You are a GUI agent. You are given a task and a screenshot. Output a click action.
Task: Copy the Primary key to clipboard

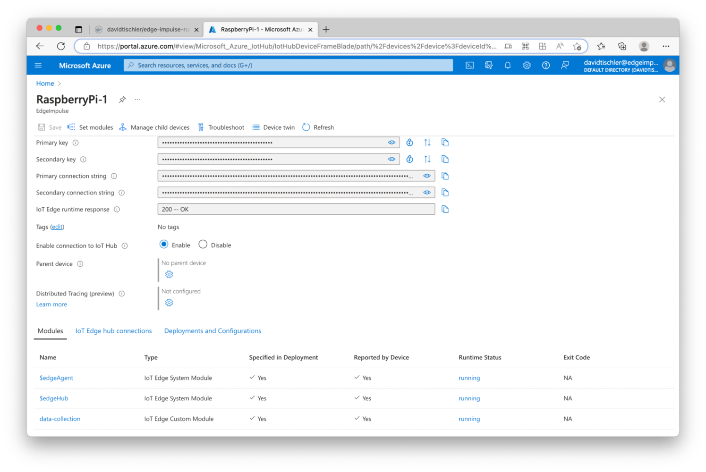coord(445,143)
